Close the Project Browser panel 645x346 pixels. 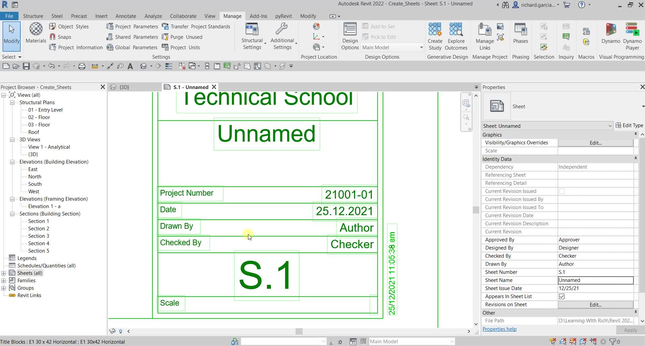point(103,87)
